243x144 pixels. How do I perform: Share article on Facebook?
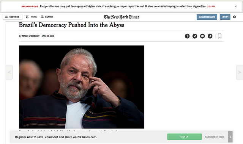point(187,36)
